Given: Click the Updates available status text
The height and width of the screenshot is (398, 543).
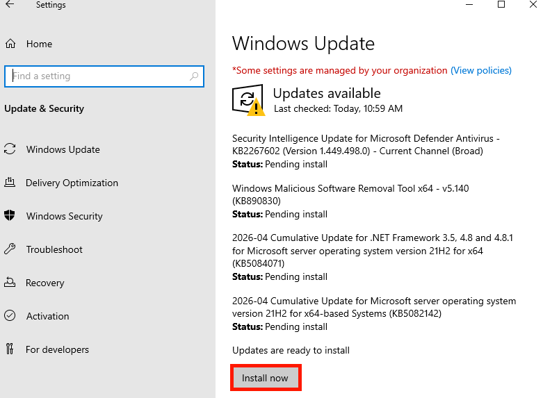Looking at the screenshot, I should [327, 94].
